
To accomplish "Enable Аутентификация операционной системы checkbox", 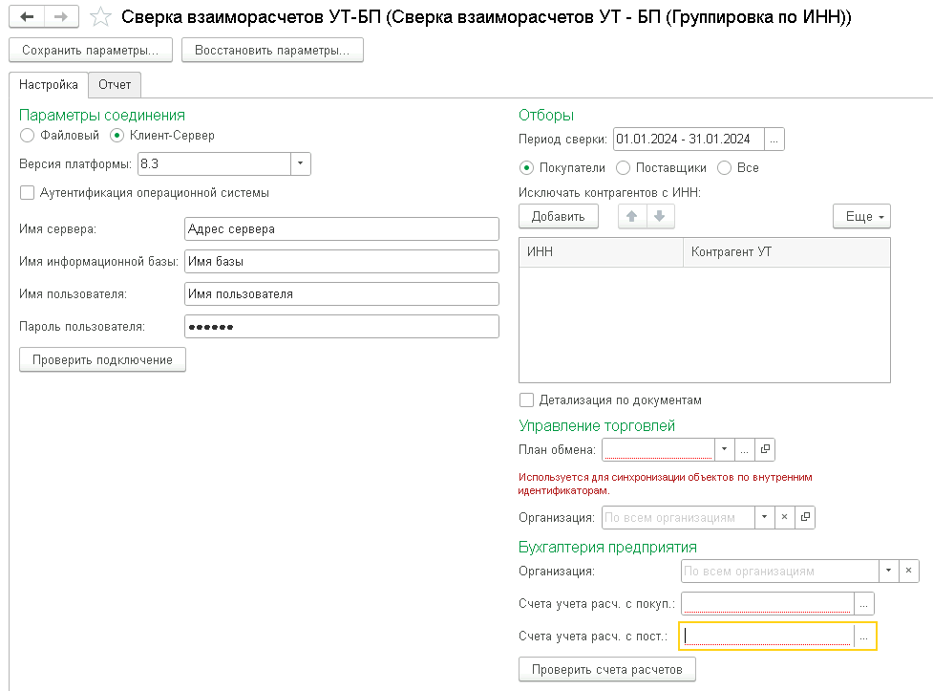I will pyautogui.click(x=27, y=192).
